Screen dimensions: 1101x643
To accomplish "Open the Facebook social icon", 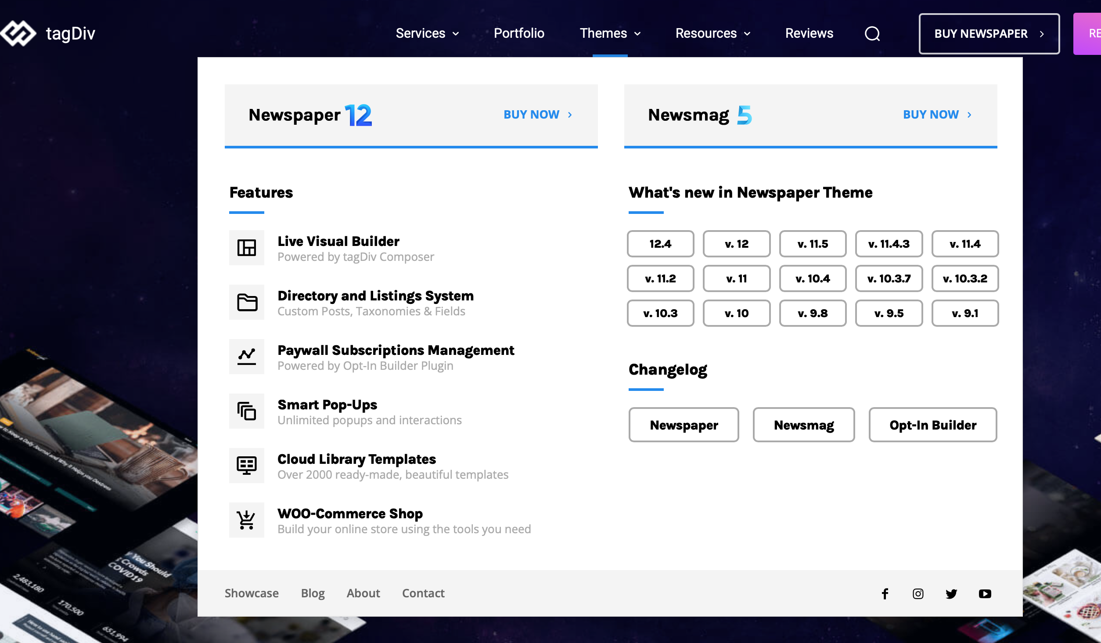I will pyautogui.click(x=885, y=594).
